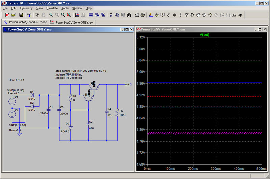Screen dimensions: 270x179
Task: Click the .include TR-C1815.inc directive
Action: pyautogui.click(x=69, y=78)
